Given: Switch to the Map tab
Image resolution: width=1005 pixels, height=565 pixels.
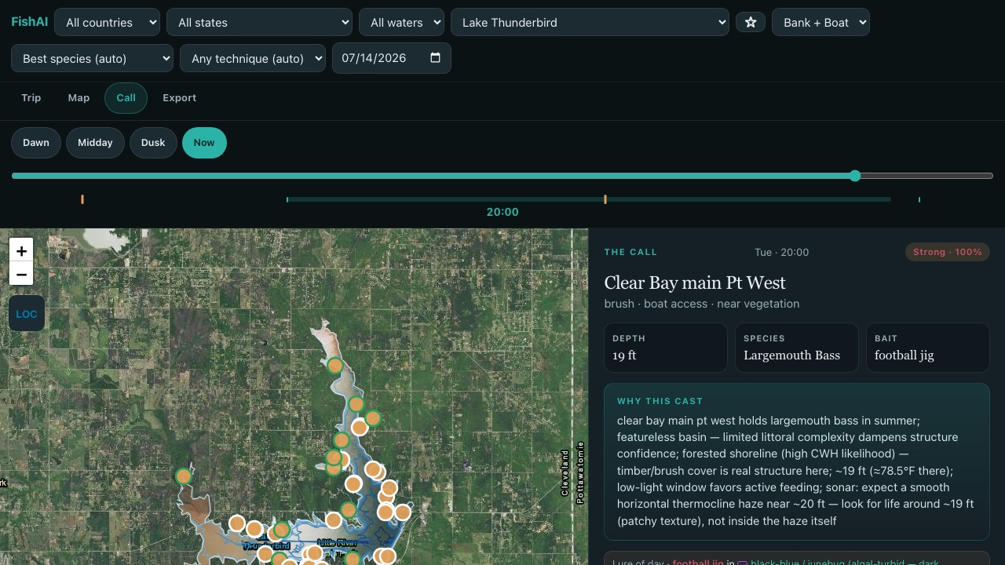Looking at the screenshot, I should pyautogui.click(x=79, y=98).
